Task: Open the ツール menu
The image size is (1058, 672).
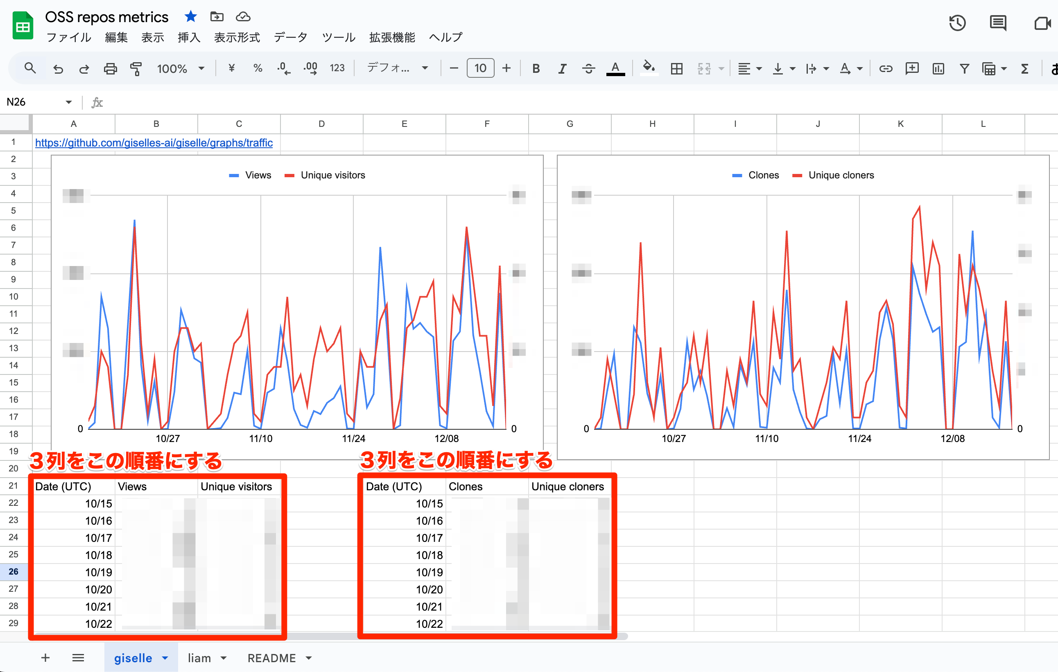Action: (338, 37)
